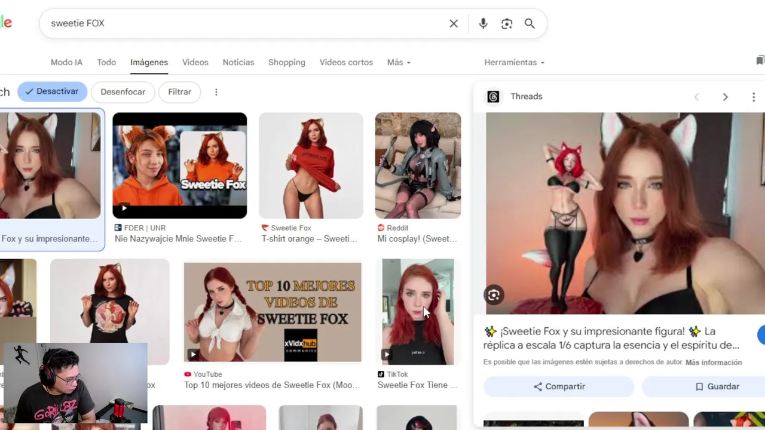Click the Threads source name in panel
The height and width of the screenshot is (430, 765).
[x=527, y=97]
